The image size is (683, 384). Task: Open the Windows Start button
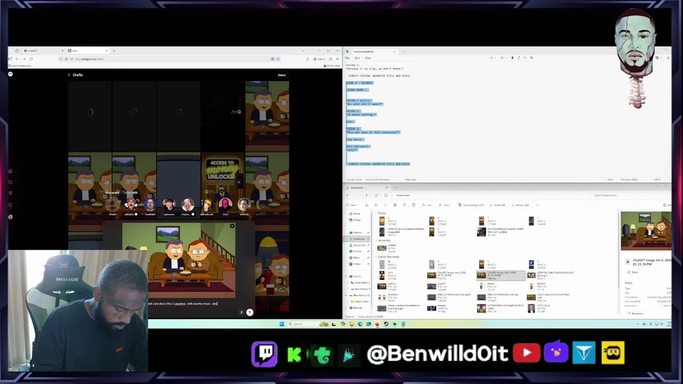click(x=281, y=324)
